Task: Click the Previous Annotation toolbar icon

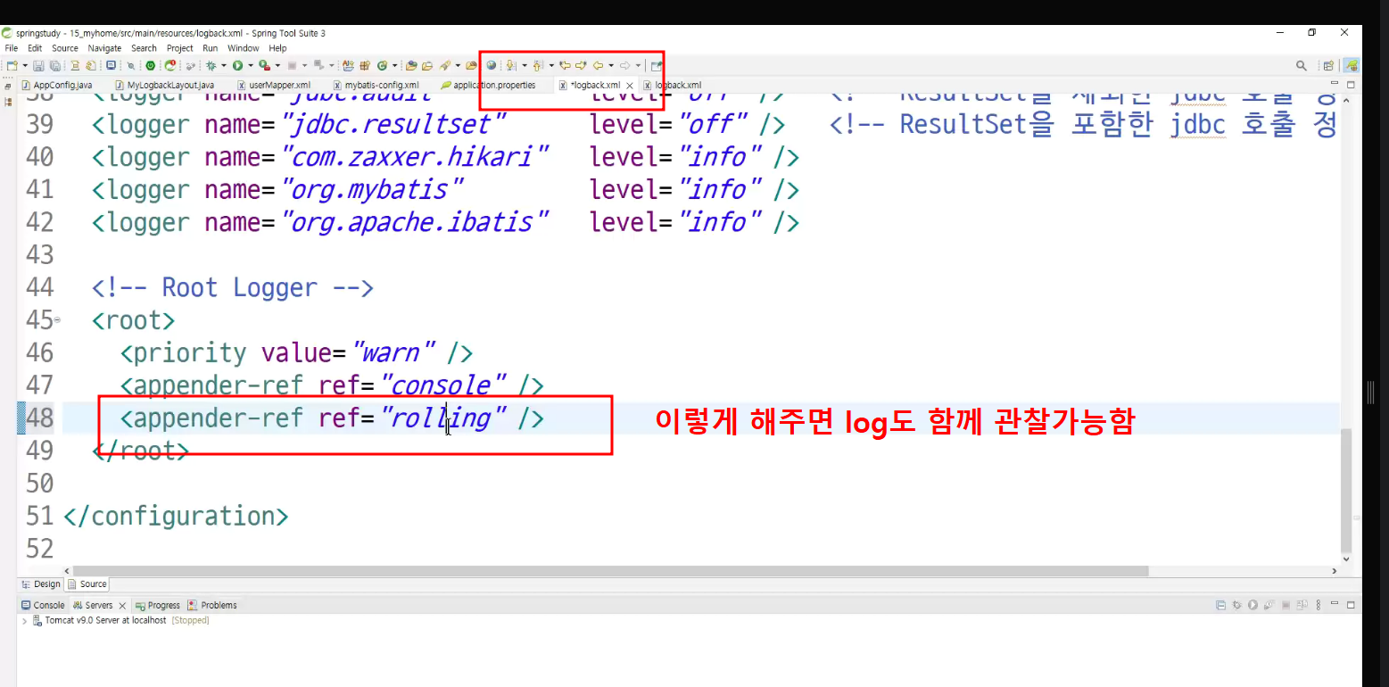Action: (539, 65)
